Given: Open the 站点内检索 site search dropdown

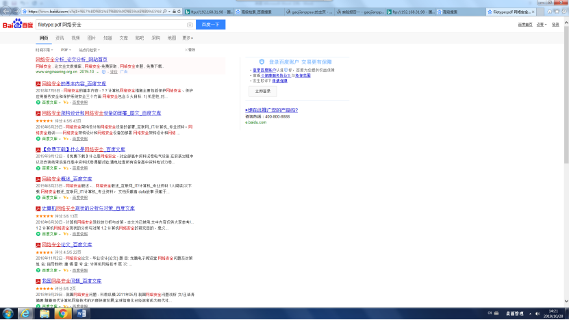Looking at the screenshot, I should (x=89, y=50).
